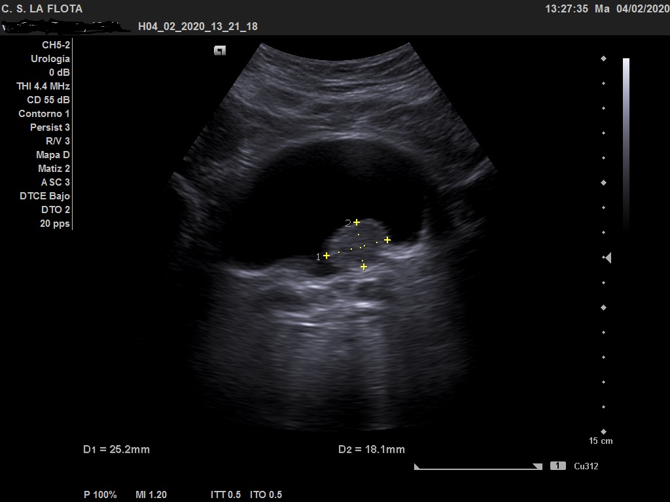Click the cine loop frame bar
This screenshot has height=502, width=670.
pos(478,467)
